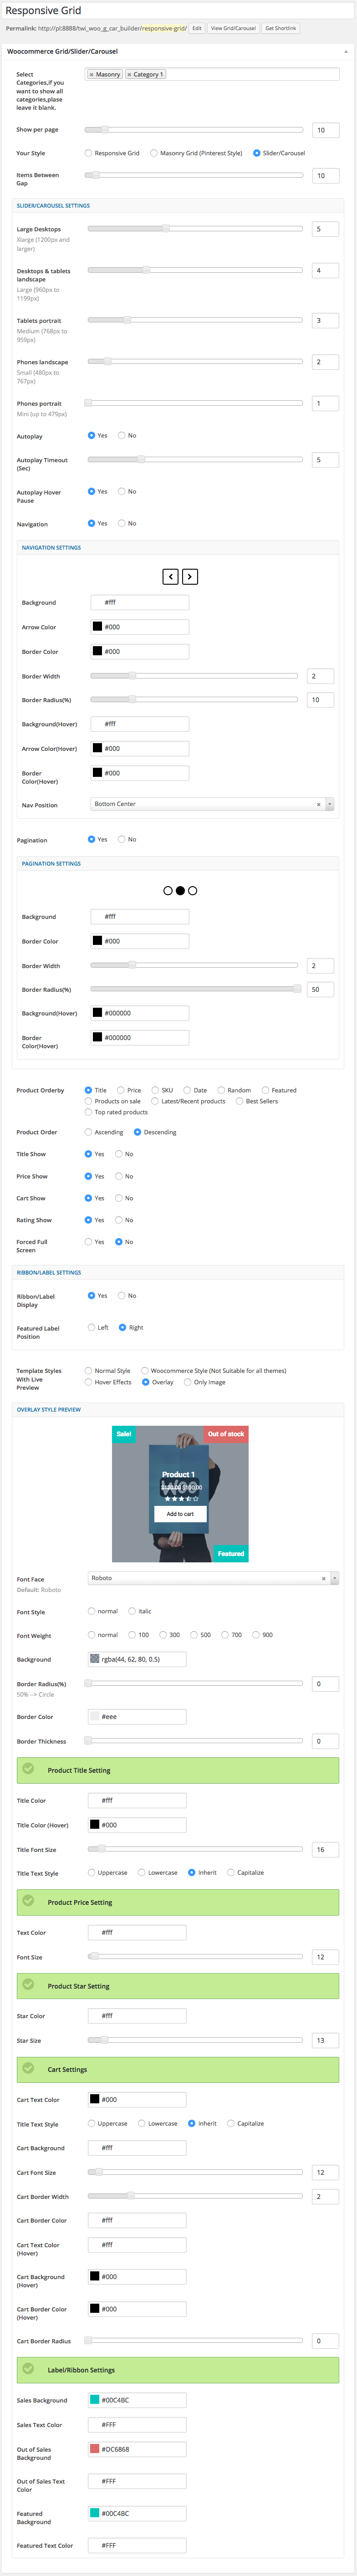Click star rating in overlay preview
Image resolution: width=357 pixels, height=2576 pixels.
pyautogui.click(x=181, y=1498)
